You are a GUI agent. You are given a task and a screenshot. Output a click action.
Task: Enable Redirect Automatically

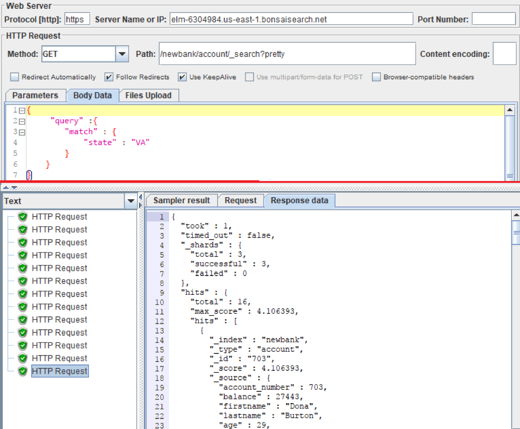[x=14, y=77]
